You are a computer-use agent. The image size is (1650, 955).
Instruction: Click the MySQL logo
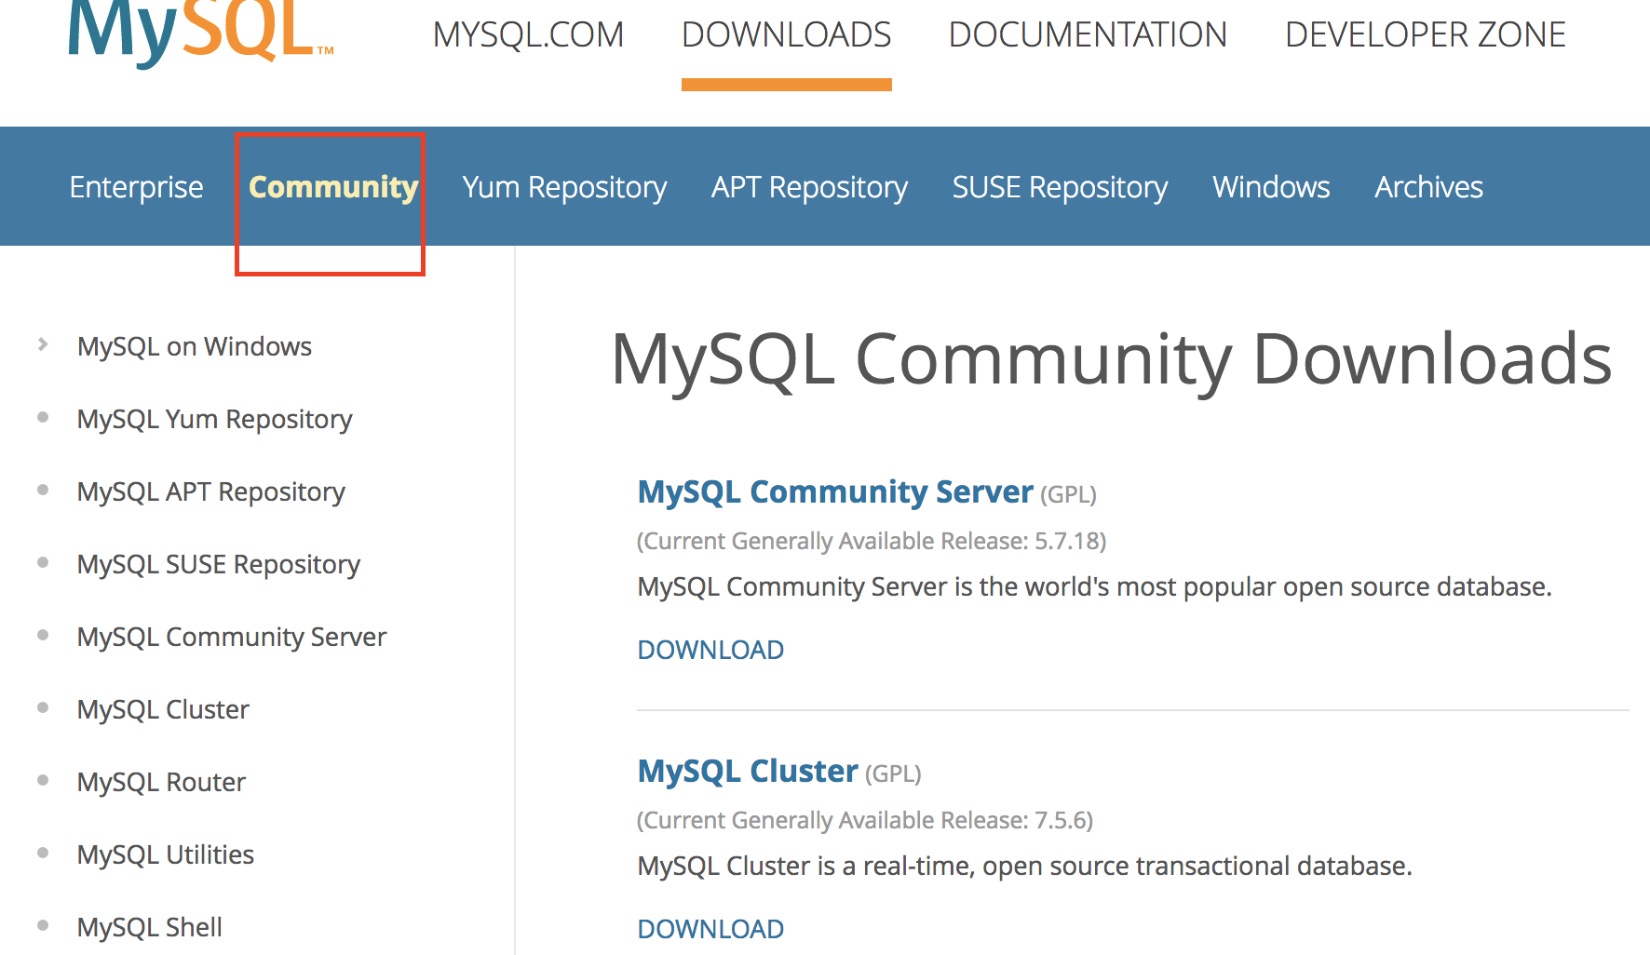(200, 33)
